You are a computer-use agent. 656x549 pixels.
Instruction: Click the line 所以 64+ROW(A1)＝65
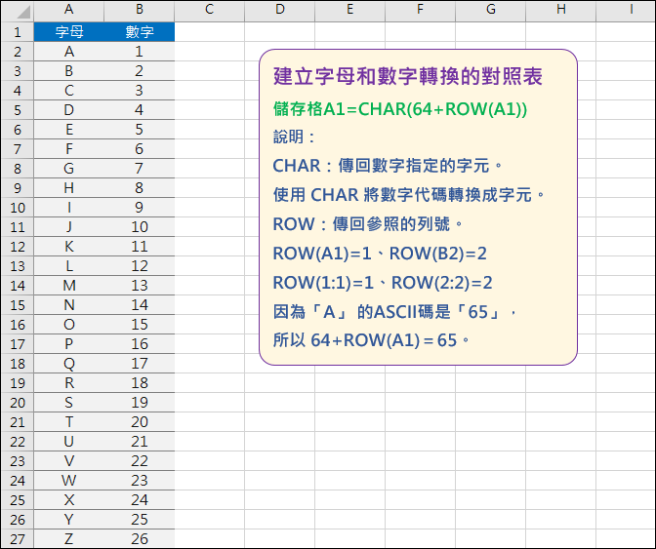click(x=372, y=340)
